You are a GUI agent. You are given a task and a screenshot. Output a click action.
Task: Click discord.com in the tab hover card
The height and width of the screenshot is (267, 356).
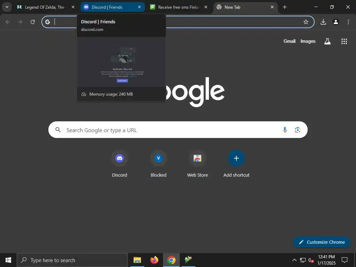[92, 30]
